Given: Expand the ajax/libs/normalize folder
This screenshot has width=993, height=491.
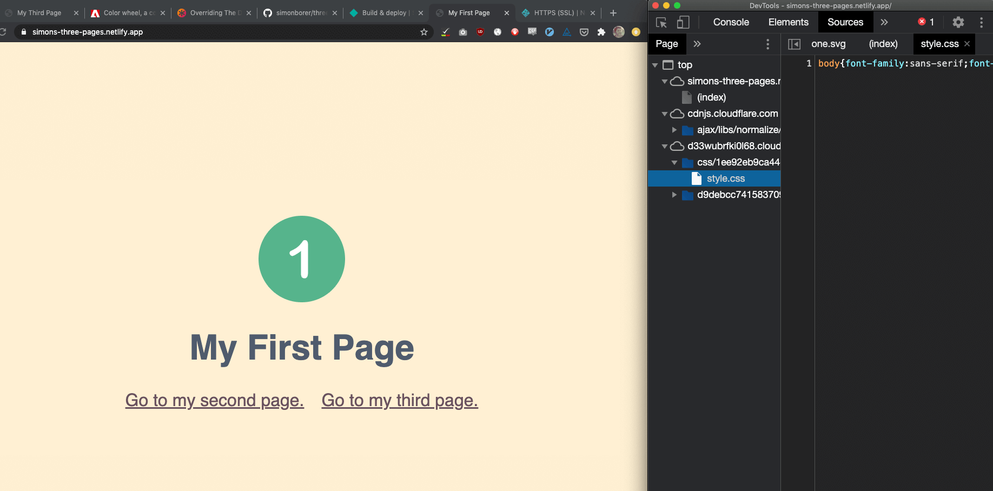Looking at the screenshot, I should point(674,130).
